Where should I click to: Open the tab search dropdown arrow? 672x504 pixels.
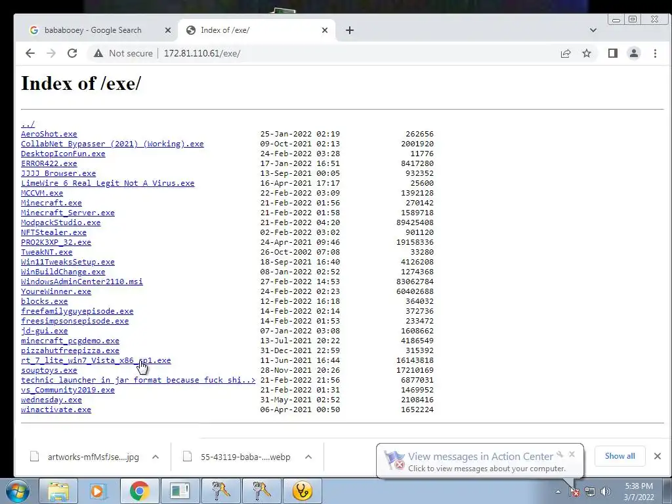click(593, 30)
